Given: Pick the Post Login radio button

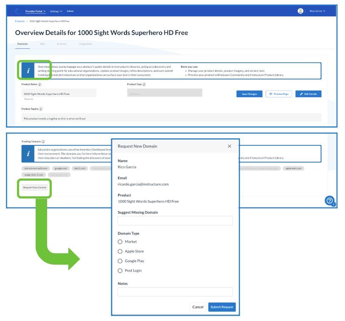Looking at the screenshot, I should [x=120, y=271].
